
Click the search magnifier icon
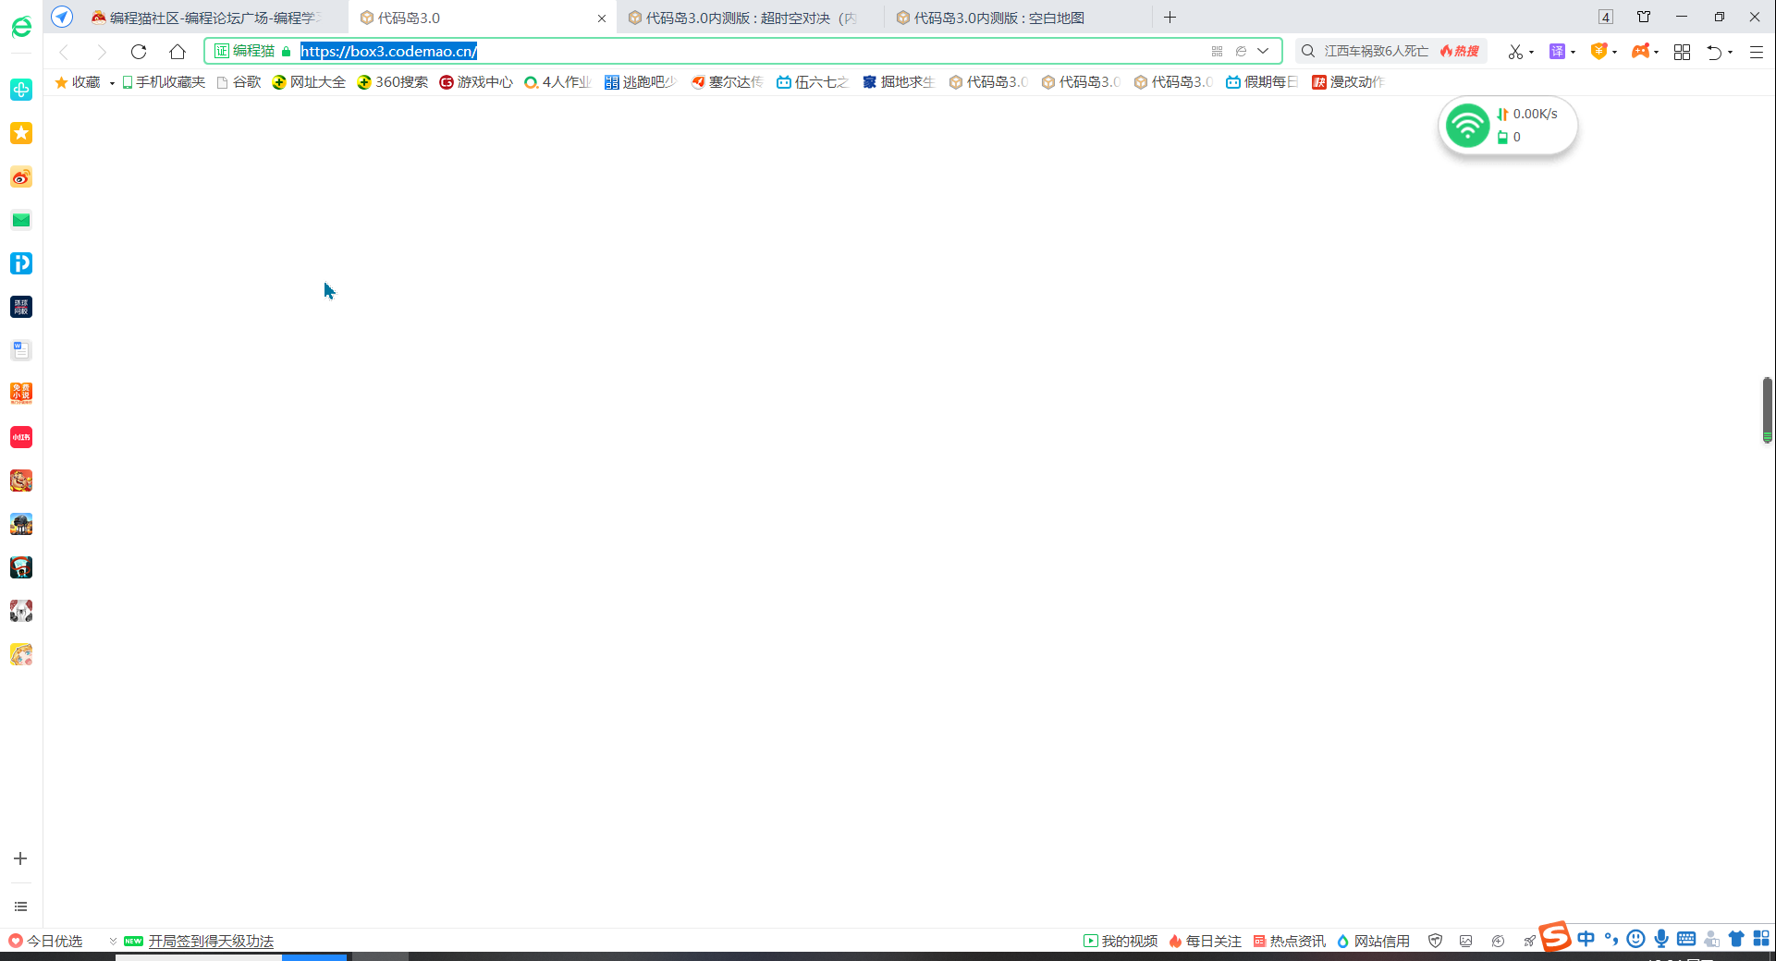click(x=1308, y=52)
